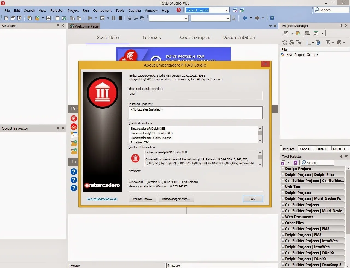The width and height of the screenshot is (350, 268).
Task: Switch to the Documentation tab
Action: pyautogui.click(x=239, y=37)
